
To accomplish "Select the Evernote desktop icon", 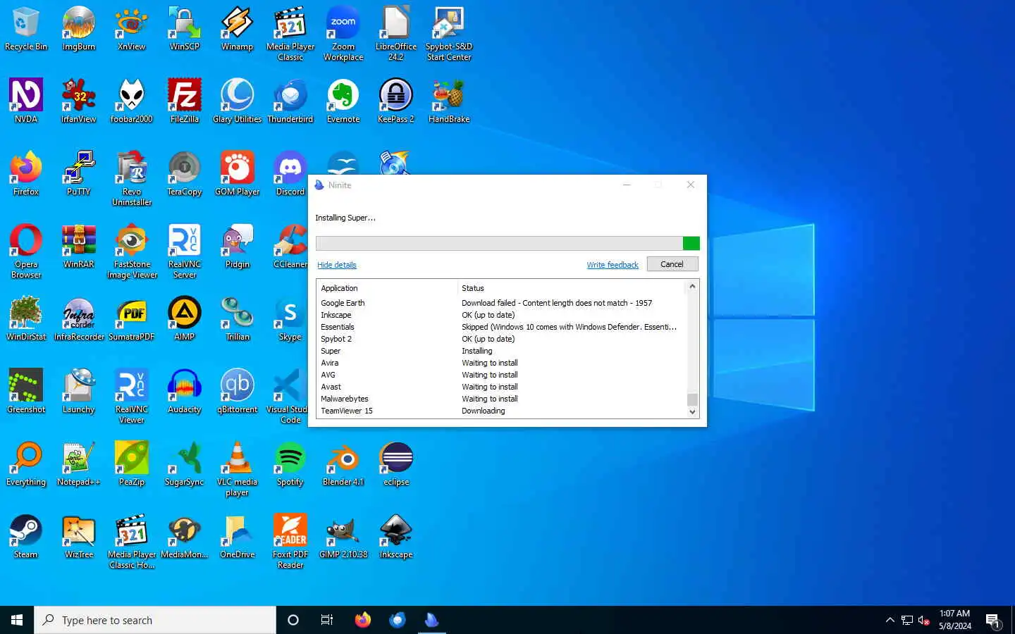I will (343, 101).
